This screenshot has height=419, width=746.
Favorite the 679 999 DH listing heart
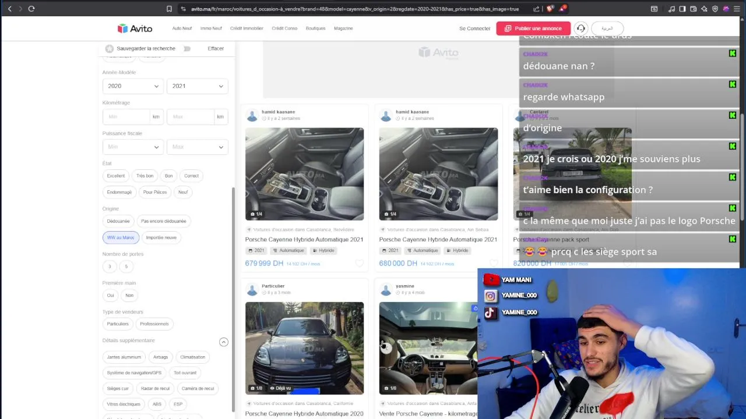point(360,264)
